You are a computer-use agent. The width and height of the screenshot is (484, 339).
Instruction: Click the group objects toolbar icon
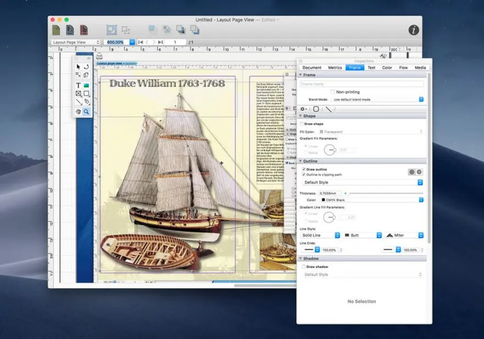pyautogui.click(x=112, y=30)
